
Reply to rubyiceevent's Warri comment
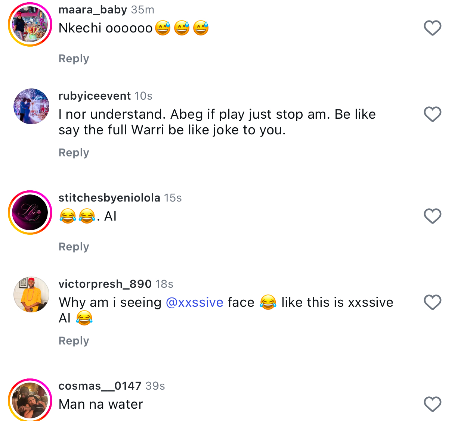point(74,153)
